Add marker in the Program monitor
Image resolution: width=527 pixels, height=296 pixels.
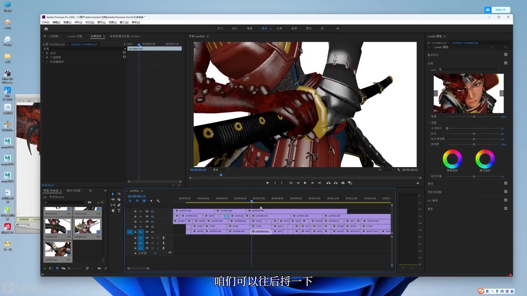(x=267, y=183)
